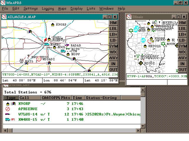Select the KC0DZ diamond icon in Illinois map
Viewport: 189px width, 141px height.
coord(141,63)
